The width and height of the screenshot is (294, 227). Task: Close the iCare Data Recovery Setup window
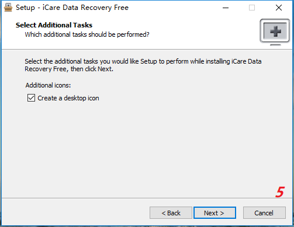coord(279,8)
